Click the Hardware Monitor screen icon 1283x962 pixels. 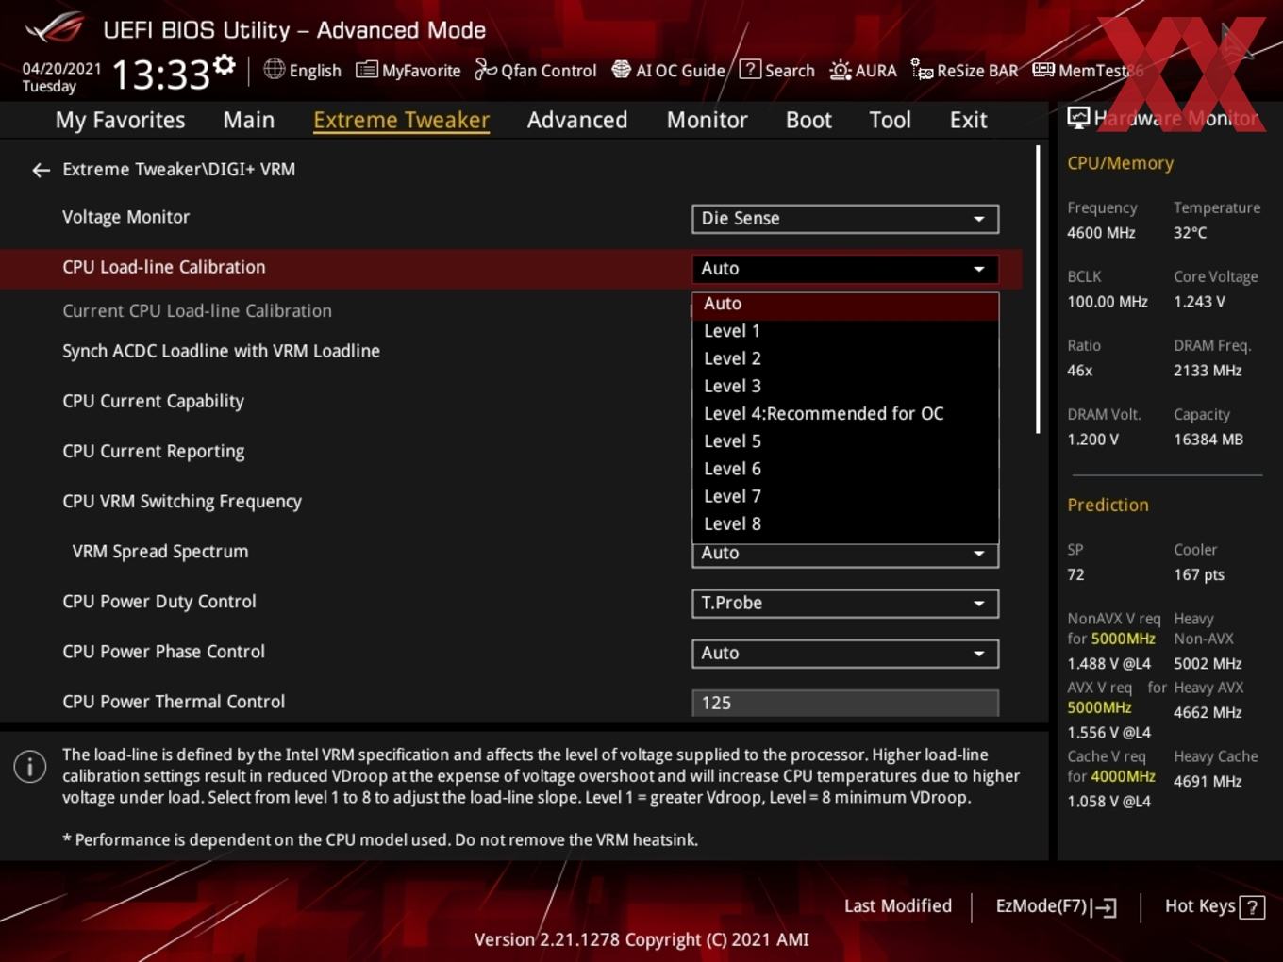[1078, 118]
